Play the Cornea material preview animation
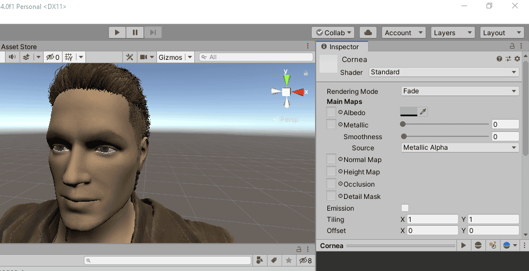The image size is (529, 271). click(x=463, y=245)
